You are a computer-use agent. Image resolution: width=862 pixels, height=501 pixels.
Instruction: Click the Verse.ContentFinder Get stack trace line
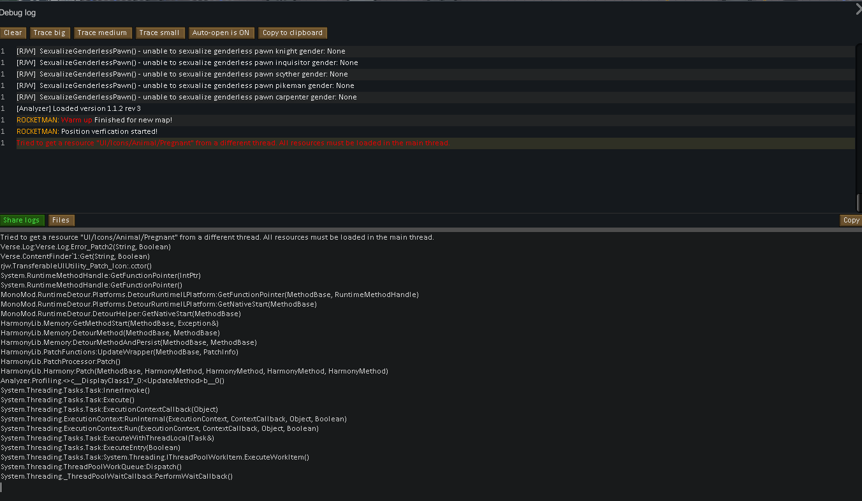(x=76, y=256)
